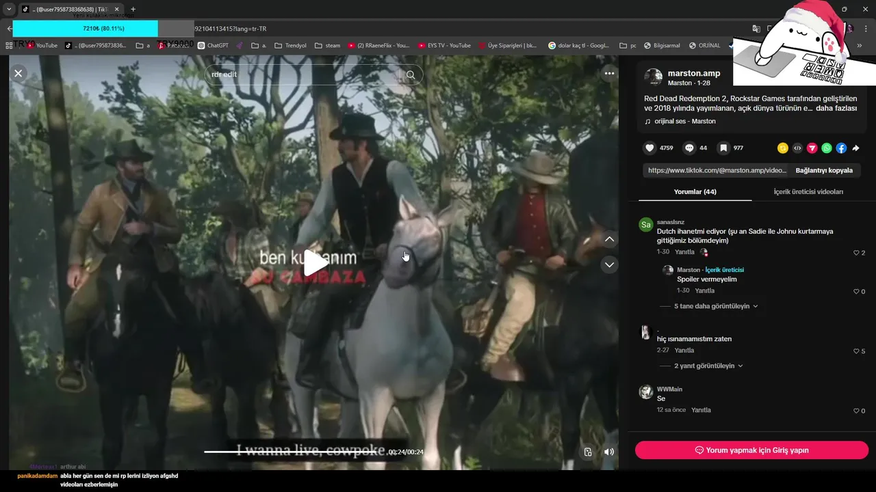This screenshot has height=492, width=876.
Task: Send to friends with pink paper-plane icon
Action: [812, 148]
